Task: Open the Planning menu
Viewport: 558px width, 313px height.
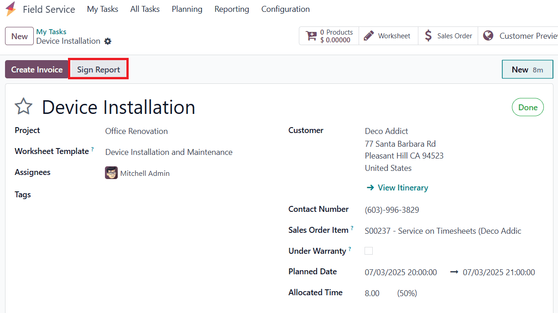Action: click(187, 9)
